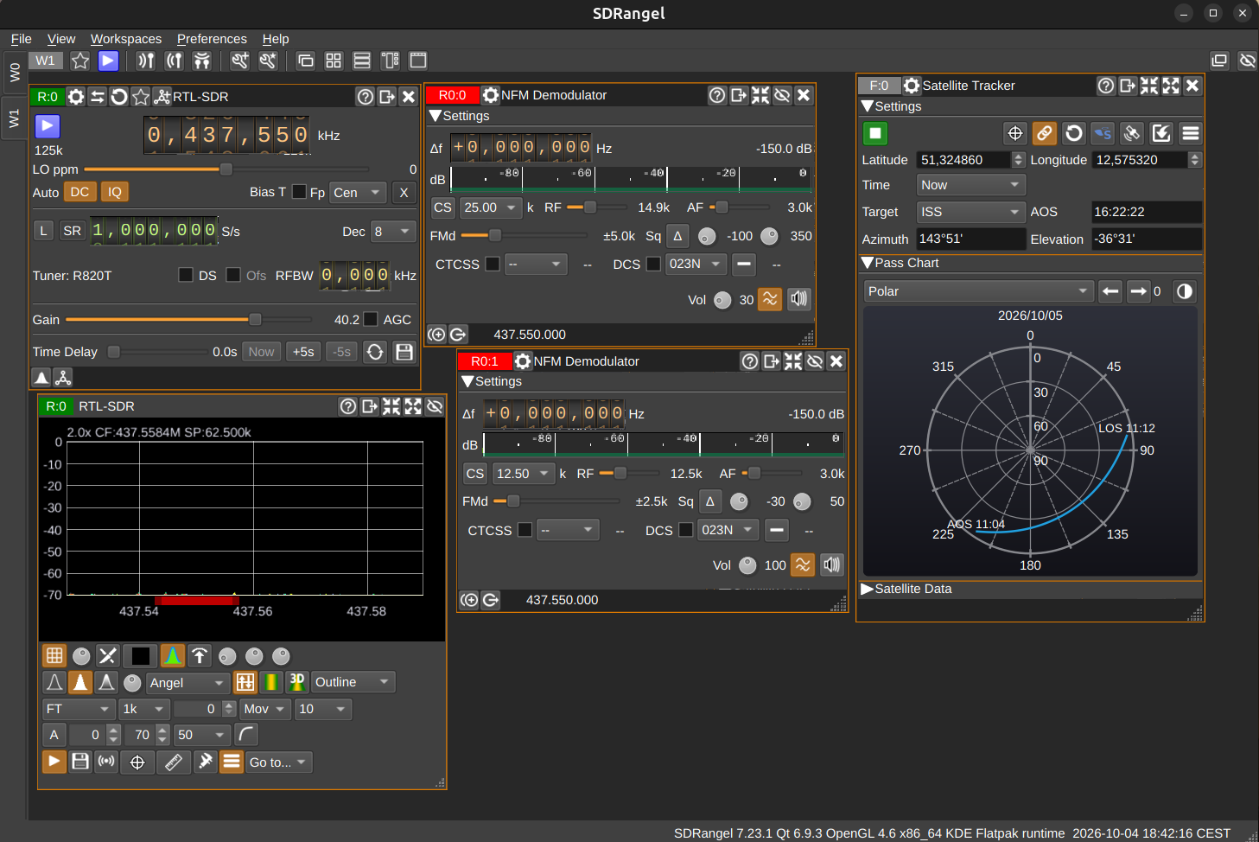Switch to the W1 workspace side tab

pos(15,118)
